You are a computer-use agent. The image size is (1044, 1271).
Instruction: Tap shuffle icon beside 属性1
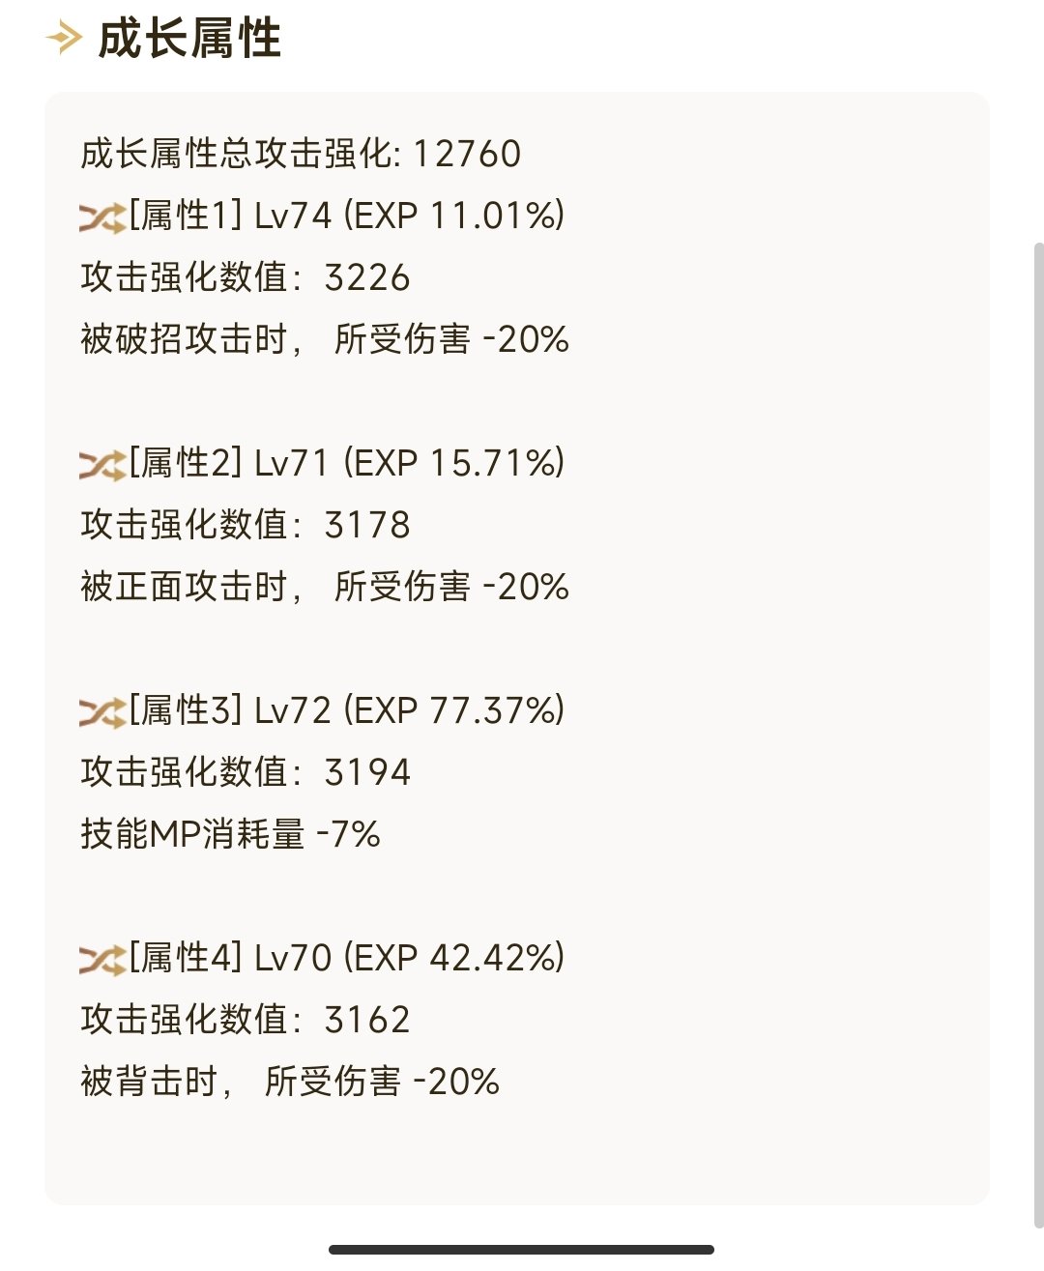(x=102, y=217)
